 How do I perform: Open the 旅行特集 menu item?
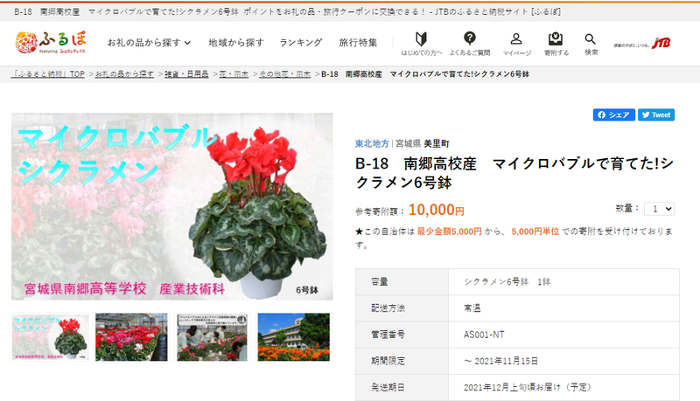[358, 43]
